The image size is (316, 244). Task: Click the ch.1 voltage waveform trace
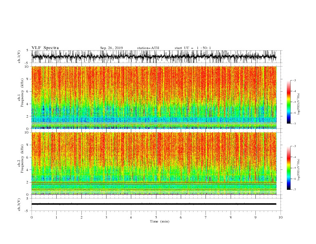154,57
